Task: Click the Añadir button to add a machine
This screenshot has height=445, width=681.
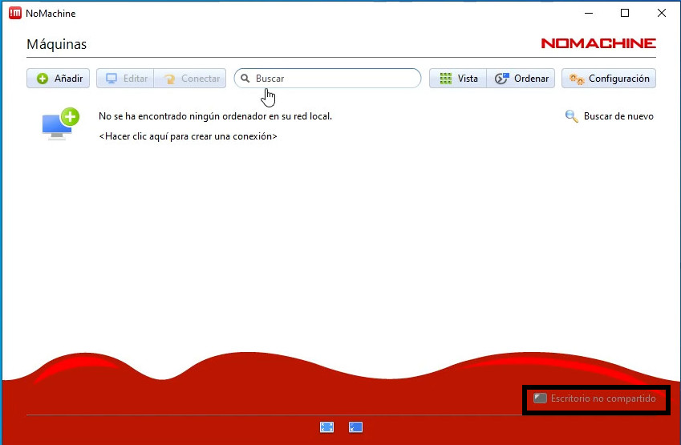Action: [59, 79]
